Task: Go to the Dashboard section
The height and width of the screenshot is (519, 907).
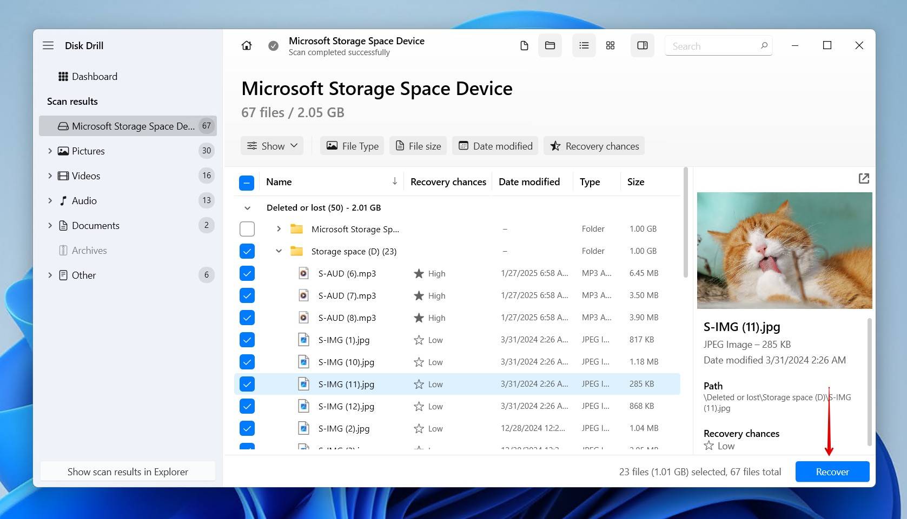Action: 95,76
